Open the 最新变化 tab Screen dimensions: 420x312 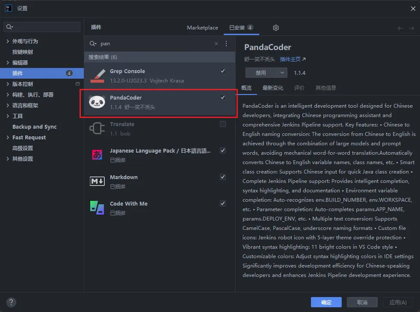click(x=273, y=88)
